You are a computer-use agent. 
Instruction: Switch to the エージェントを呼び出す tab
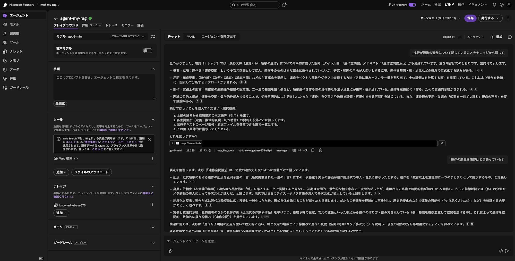click(219, 37)
